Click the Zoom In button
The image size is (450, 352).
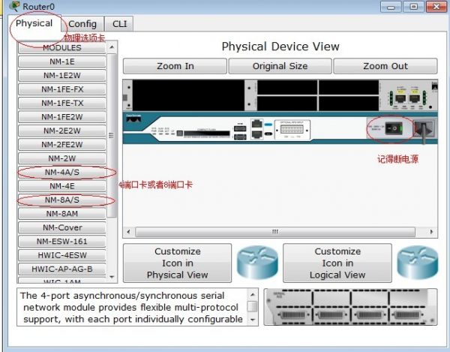tap(175, 66)
